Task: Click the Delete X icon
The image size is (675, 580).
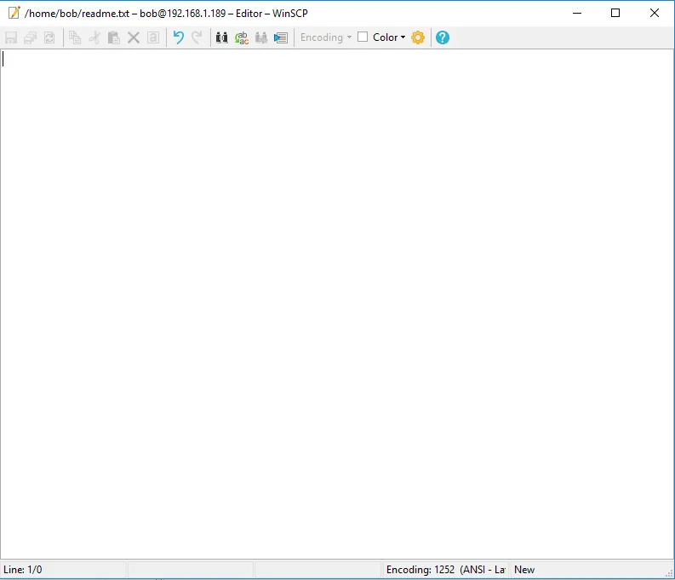Action: click(134, 37)
